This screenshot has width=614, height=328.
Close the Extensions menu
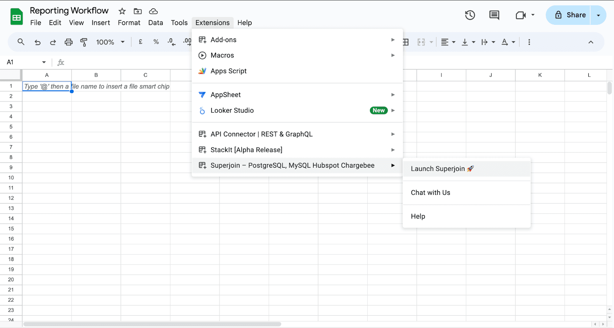pos(213,23)
